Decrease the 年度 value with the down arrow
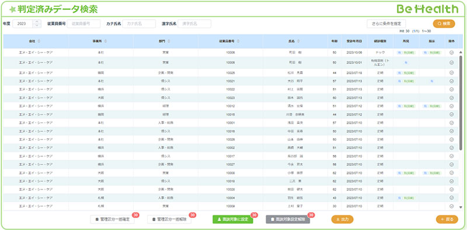This screenshot has height=230, width=467. tap(37, 26)
